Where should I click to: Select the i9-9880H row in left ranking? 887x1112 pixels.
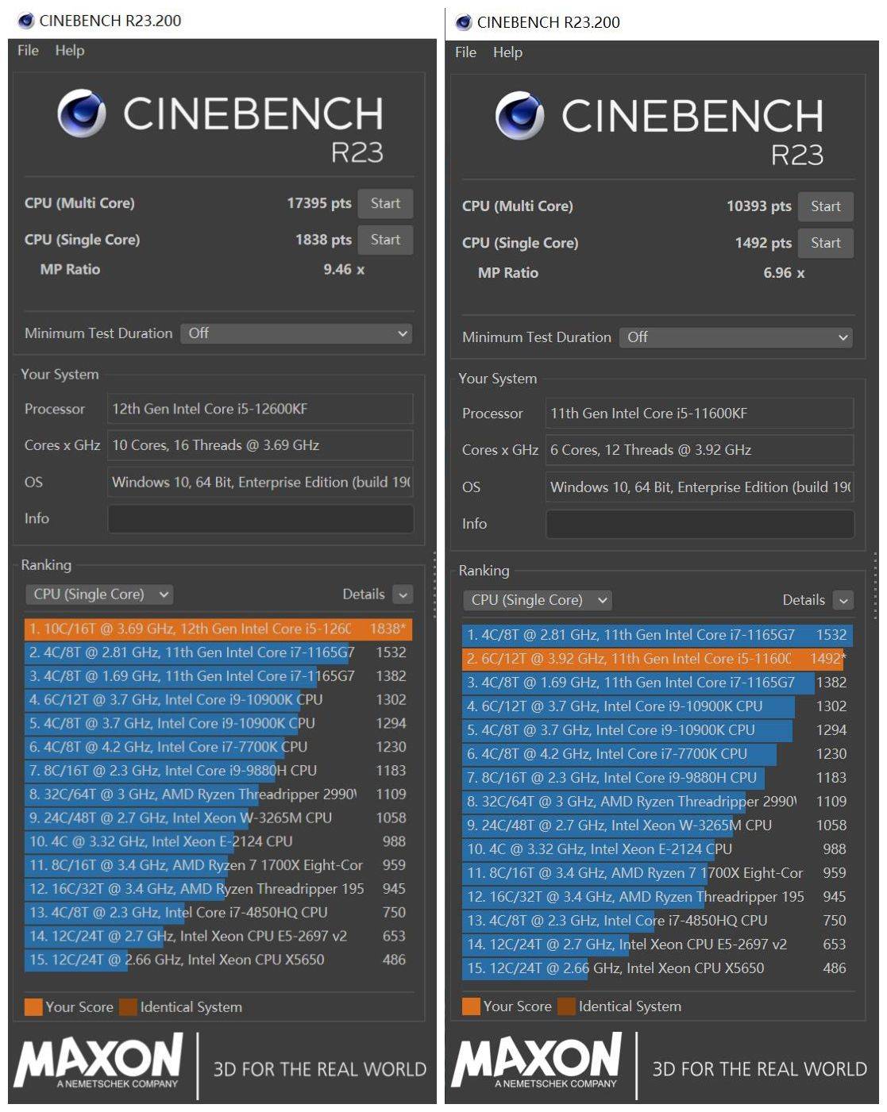pyautogui.click(x=218, y=771)
